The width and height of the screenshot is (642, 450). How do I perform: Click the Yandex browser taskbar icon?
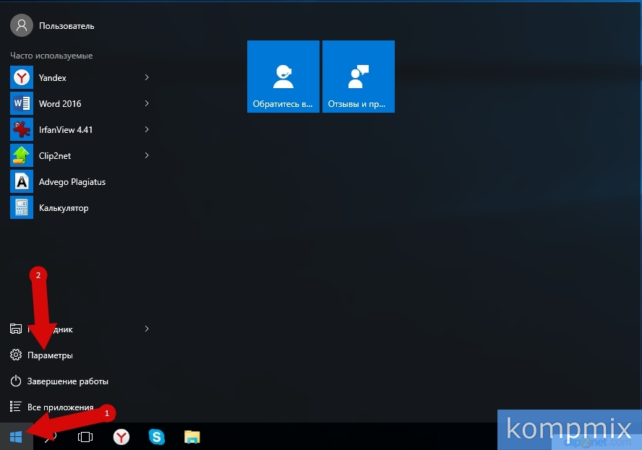121,437
